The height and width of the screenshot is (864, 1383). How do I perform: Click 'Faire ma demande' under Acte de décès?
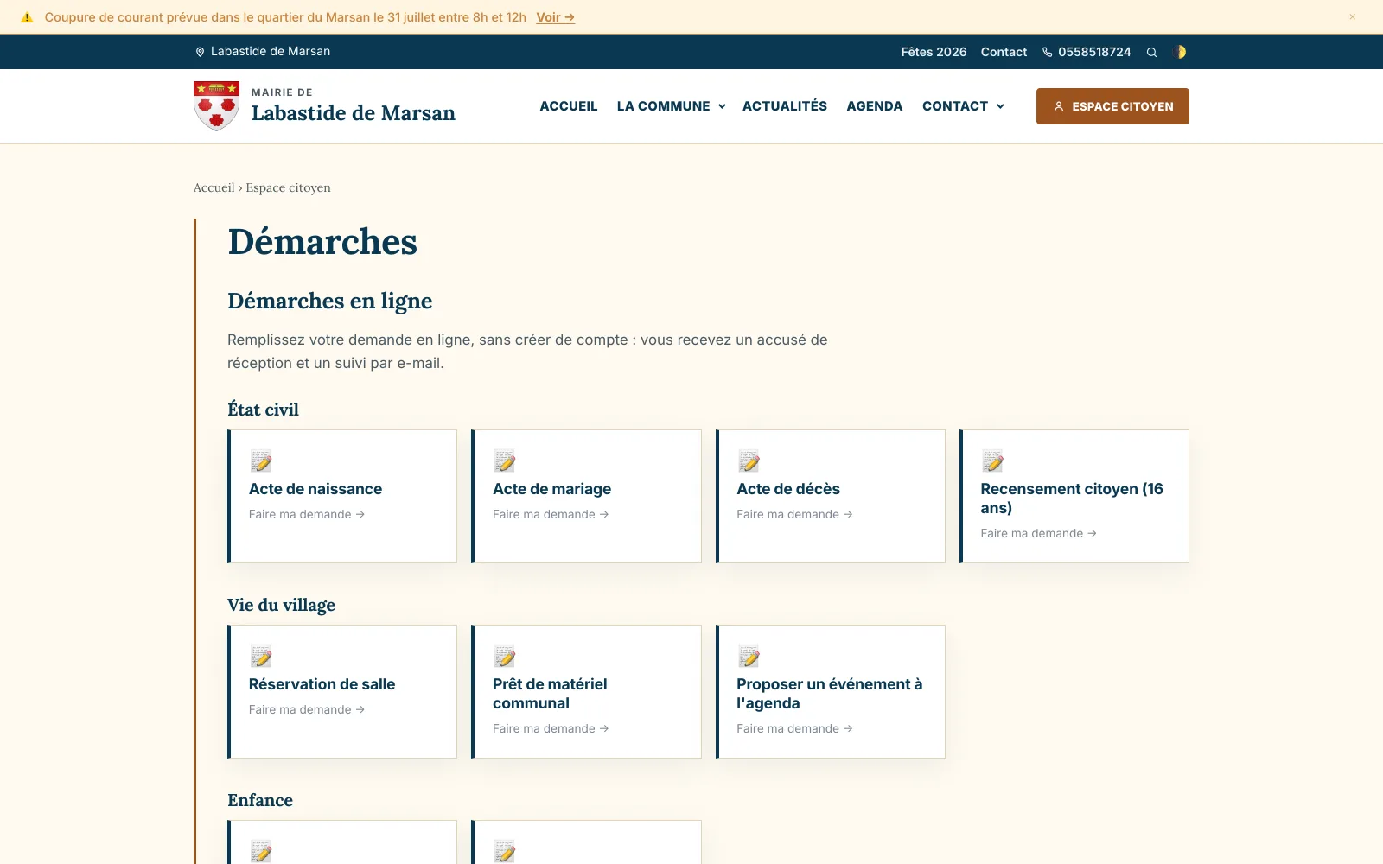tap(794, 514)
